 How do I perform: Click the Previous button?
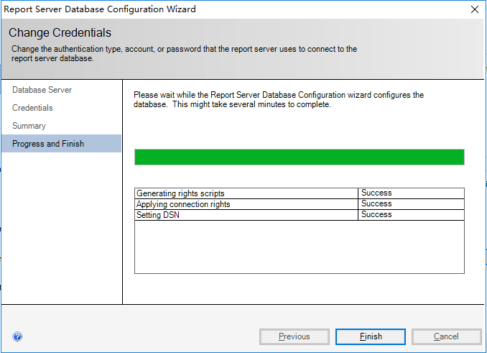coord(294,336)
